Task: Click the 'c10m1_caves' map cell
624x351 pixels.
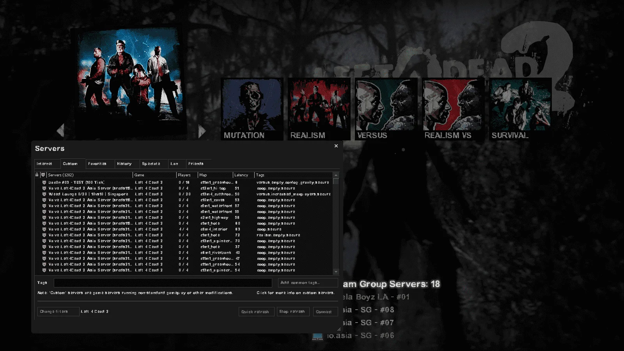Action: 213,200
